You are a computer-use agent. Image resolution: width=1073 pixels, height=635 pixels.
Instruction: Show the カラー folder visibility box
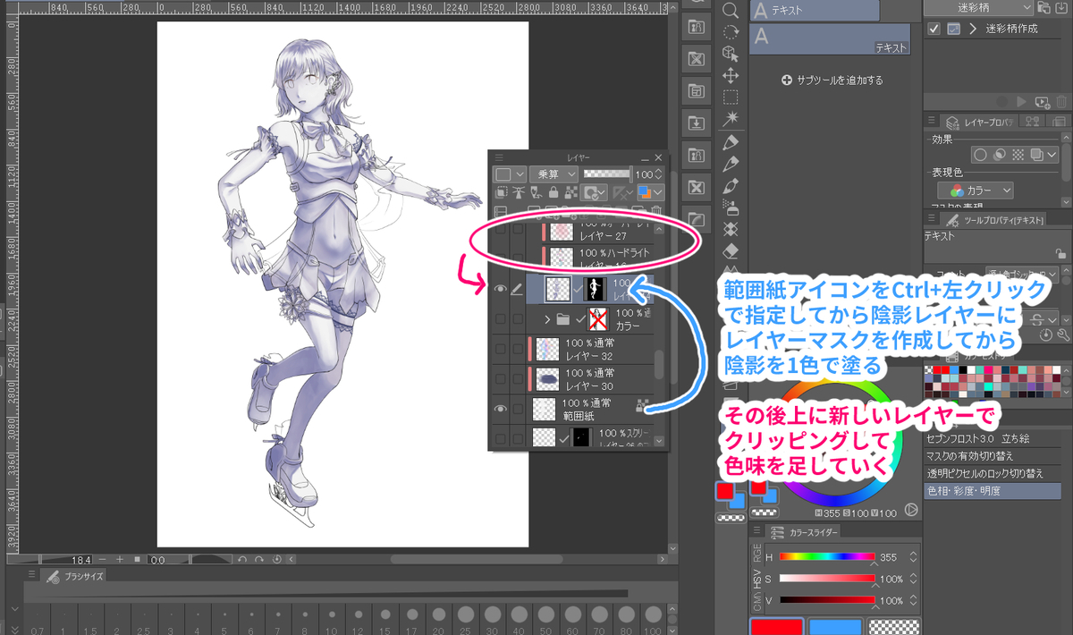click(500, 317)
